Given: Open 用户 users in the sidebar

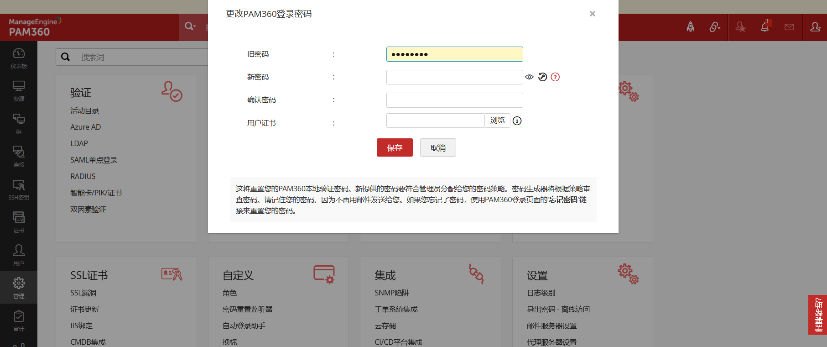Looking at the screenshot, I should (x=19, y=255).
